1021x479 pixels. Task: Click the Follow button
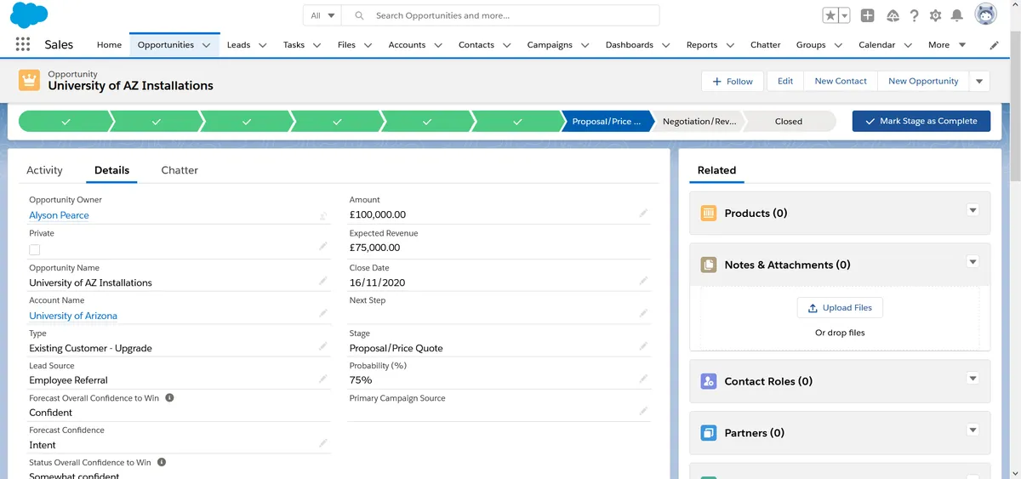pyautogui.click(x=733, y=81)
